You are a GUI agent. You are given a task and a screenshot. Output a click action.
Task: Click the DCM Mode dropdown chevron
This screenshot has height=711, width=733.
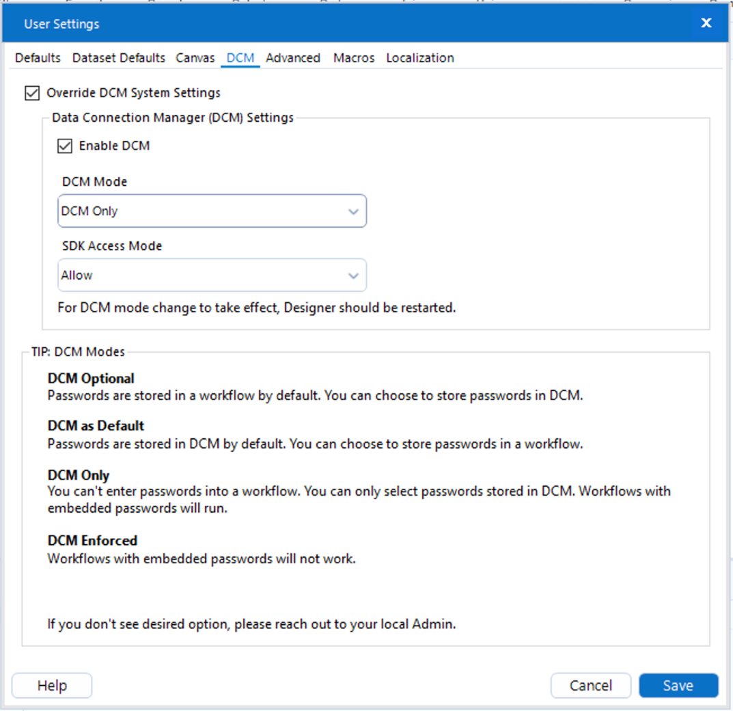pyautogui.click(x=354, y=211)
